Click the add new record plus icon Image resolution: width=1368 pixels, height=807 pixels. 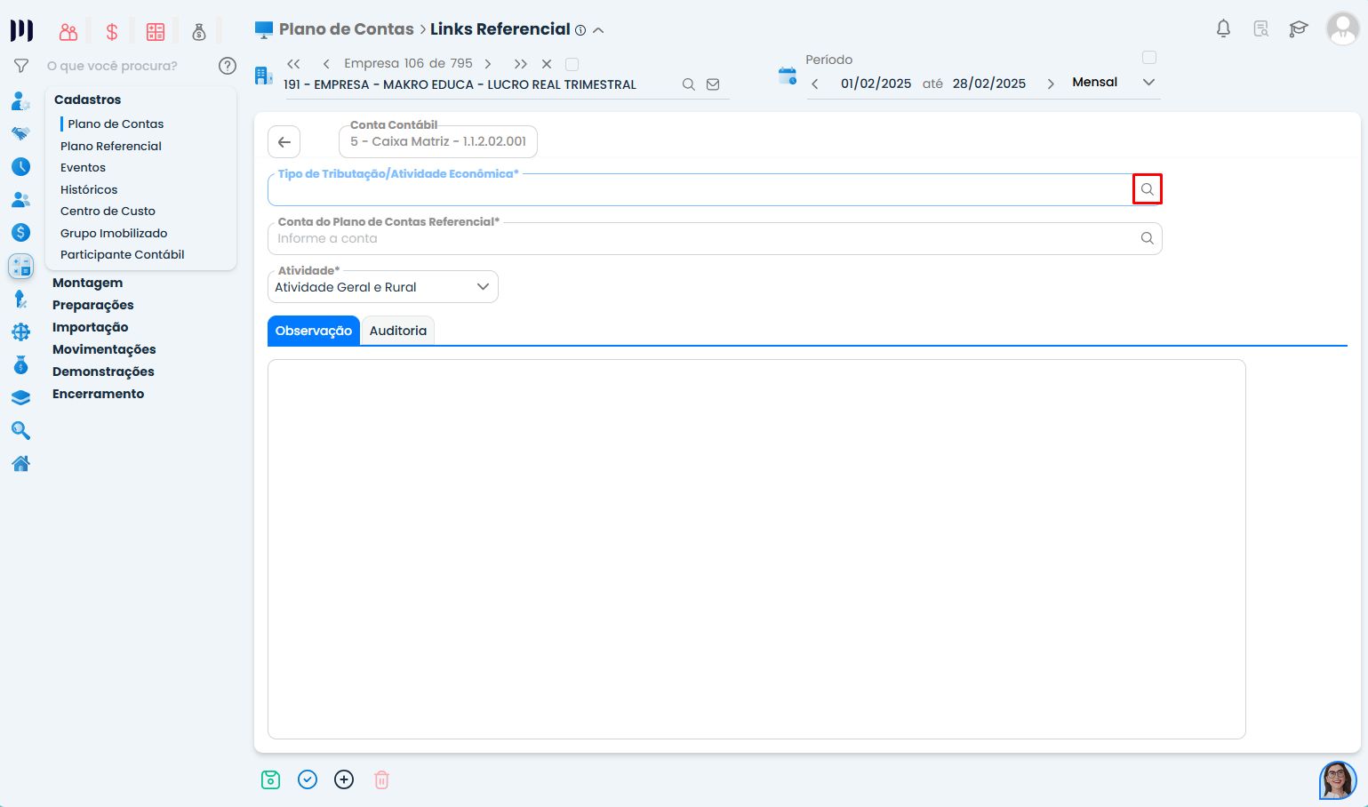point(344,779)
